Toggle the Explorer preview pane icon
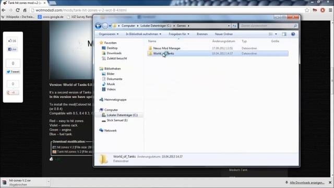 tap(284, 34)
